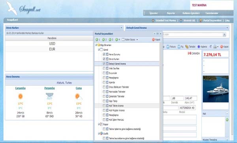Select 2 column layout in Portal Seçenekleri
Screen dimensions: 237x143
[104, 40]
